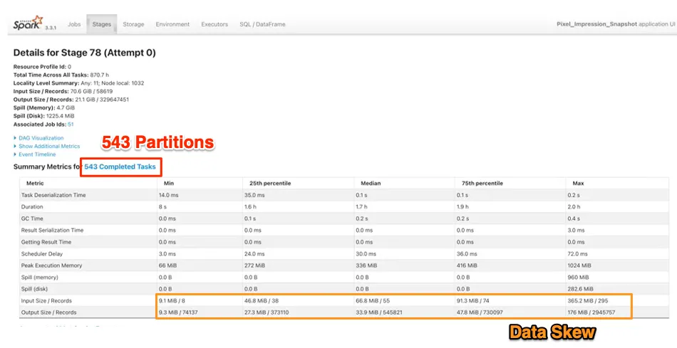Click the Median column header

point(371,184)
